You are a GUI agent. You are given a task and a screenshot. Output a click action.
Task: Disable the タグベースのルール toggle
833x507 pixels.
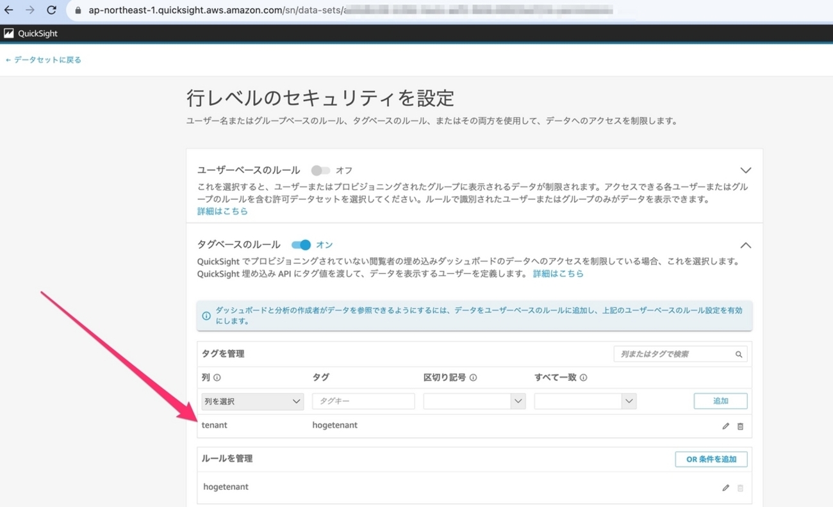[x=301, y=245]
